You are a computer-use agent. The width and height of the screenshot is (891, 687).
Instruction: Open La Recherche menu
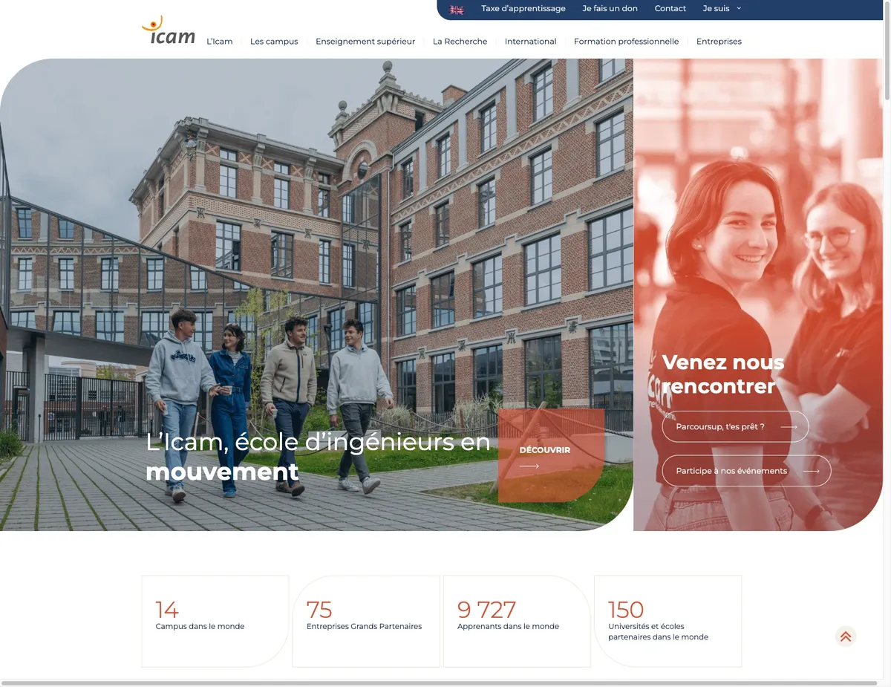[x=460, y=42]
